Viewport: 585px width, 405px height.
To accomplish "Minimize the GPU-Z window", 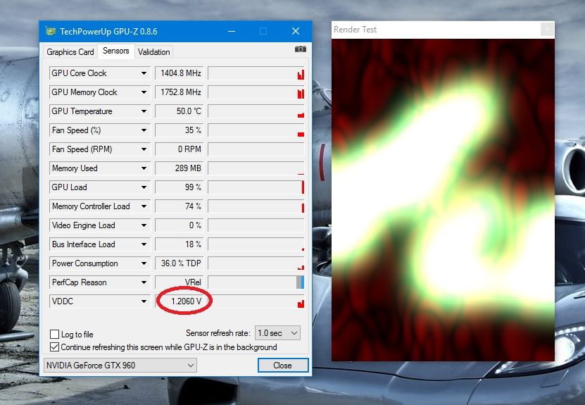I will (x=232, y=32).
